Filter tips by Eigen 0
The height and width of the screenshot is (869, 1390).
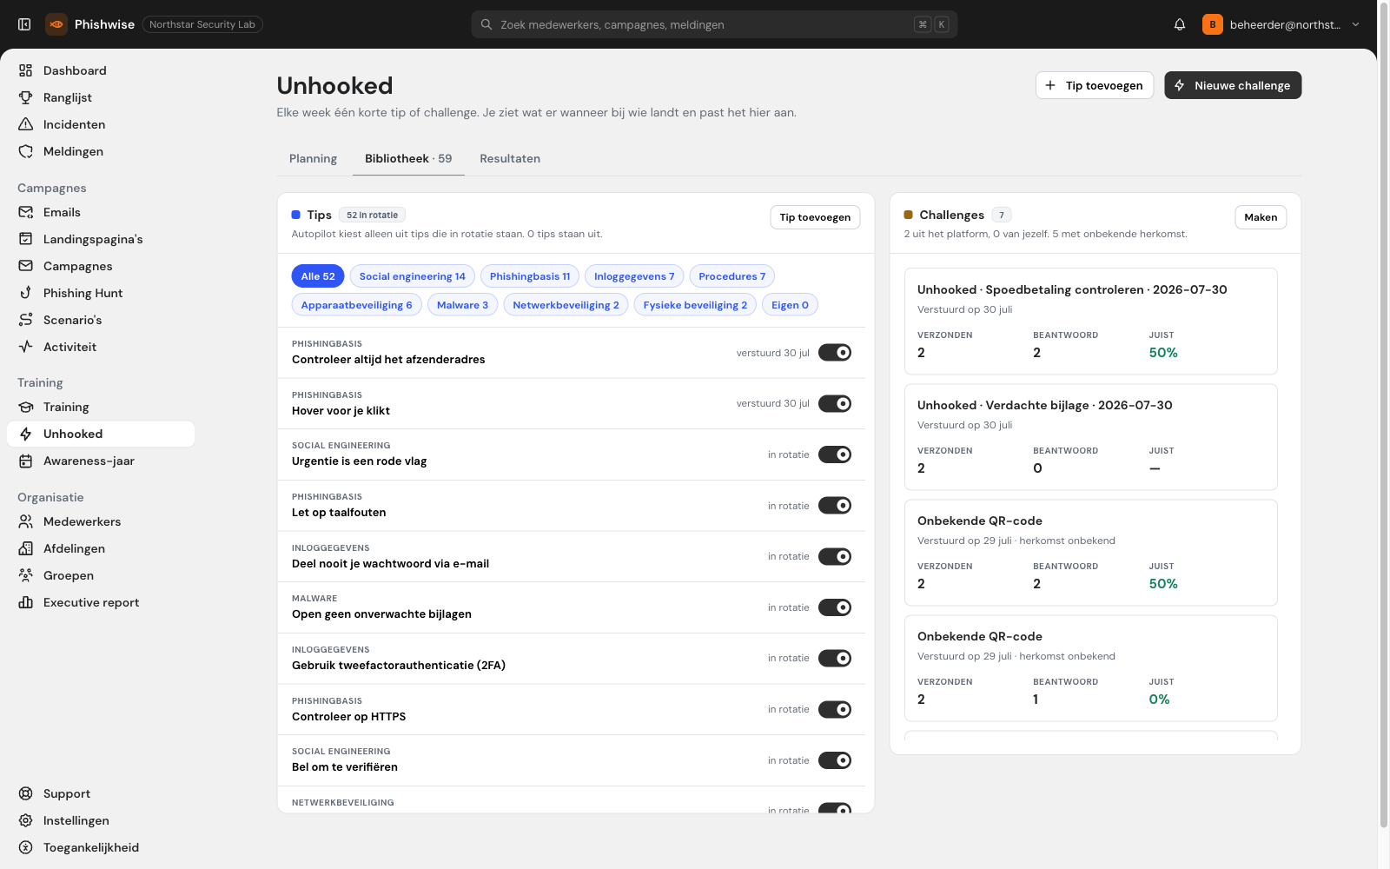(x=791, y=305)
